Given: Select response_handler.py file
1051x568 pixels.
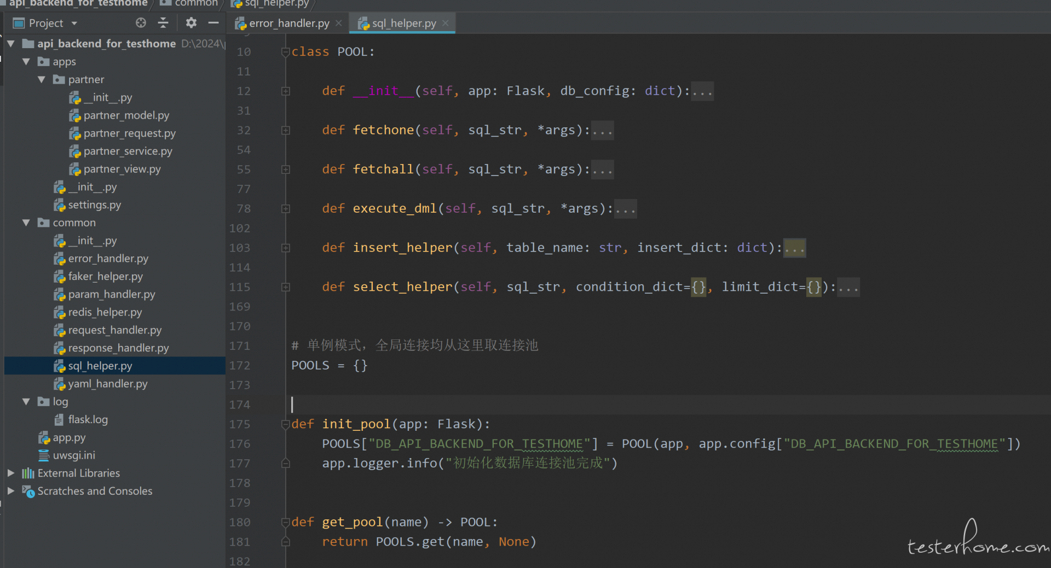Looking at the screenshot, I should [119, 348].
